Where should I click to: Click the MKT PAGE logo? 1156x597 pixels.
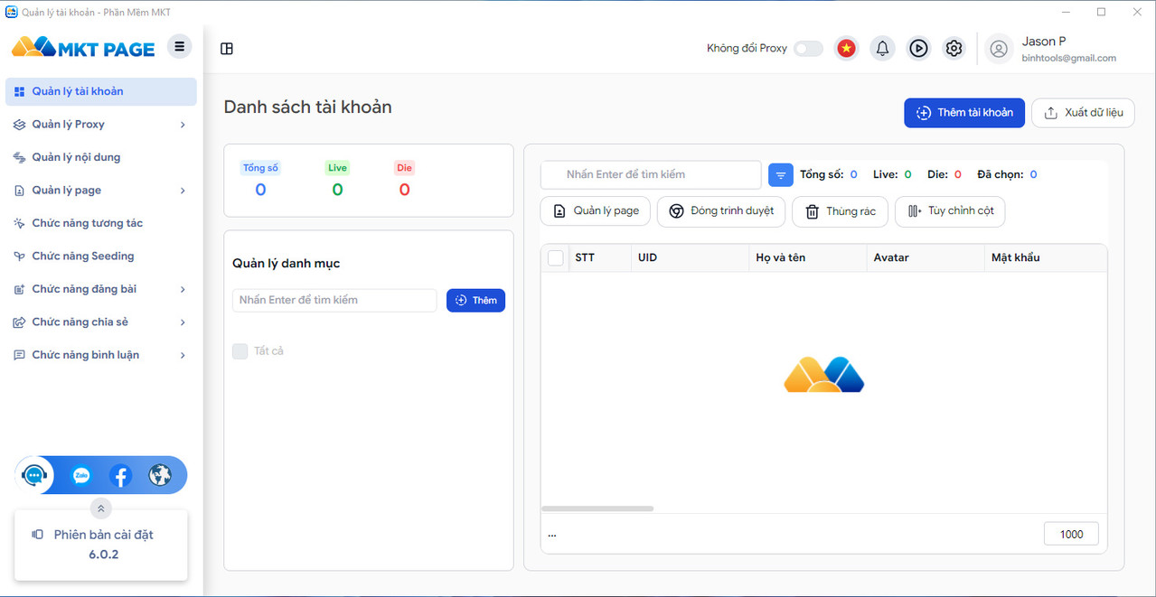pyautogui.click(x=83, y=48)
